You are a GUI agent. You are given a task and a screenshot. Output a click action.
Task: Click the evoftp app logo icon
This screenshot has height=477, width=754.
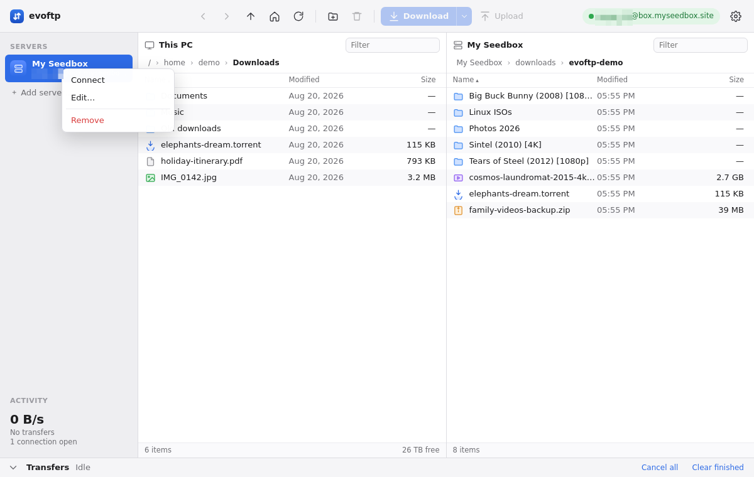click(x=17, y=16)
